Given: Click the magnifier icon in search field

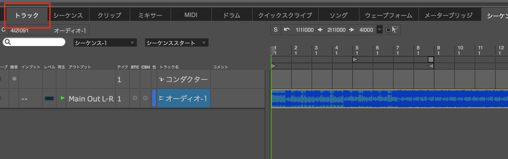Looking at the screenshot, I should click(x=8, y=42).
